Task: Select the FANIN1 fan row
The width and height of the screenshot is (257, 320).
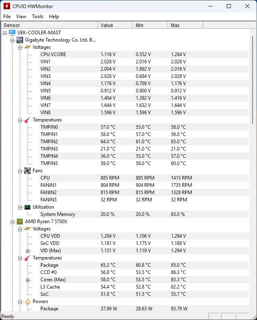Action: 144,185
